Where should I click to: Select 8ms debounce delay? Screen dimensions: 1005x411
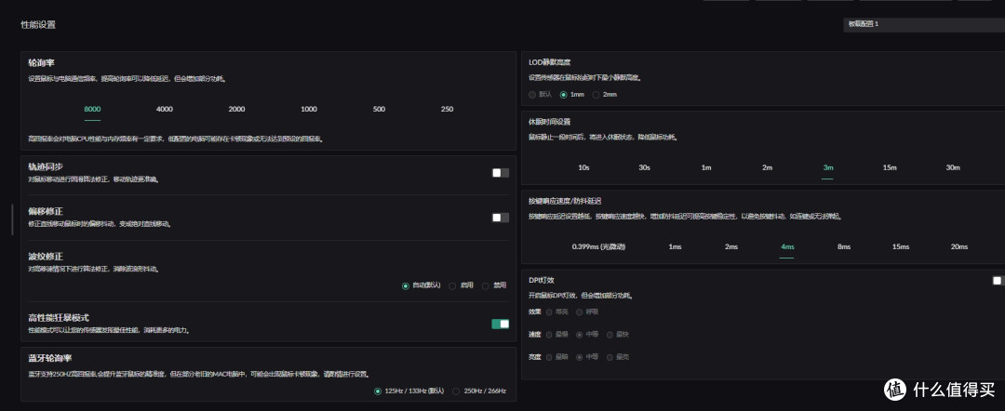tap(843, 247)
